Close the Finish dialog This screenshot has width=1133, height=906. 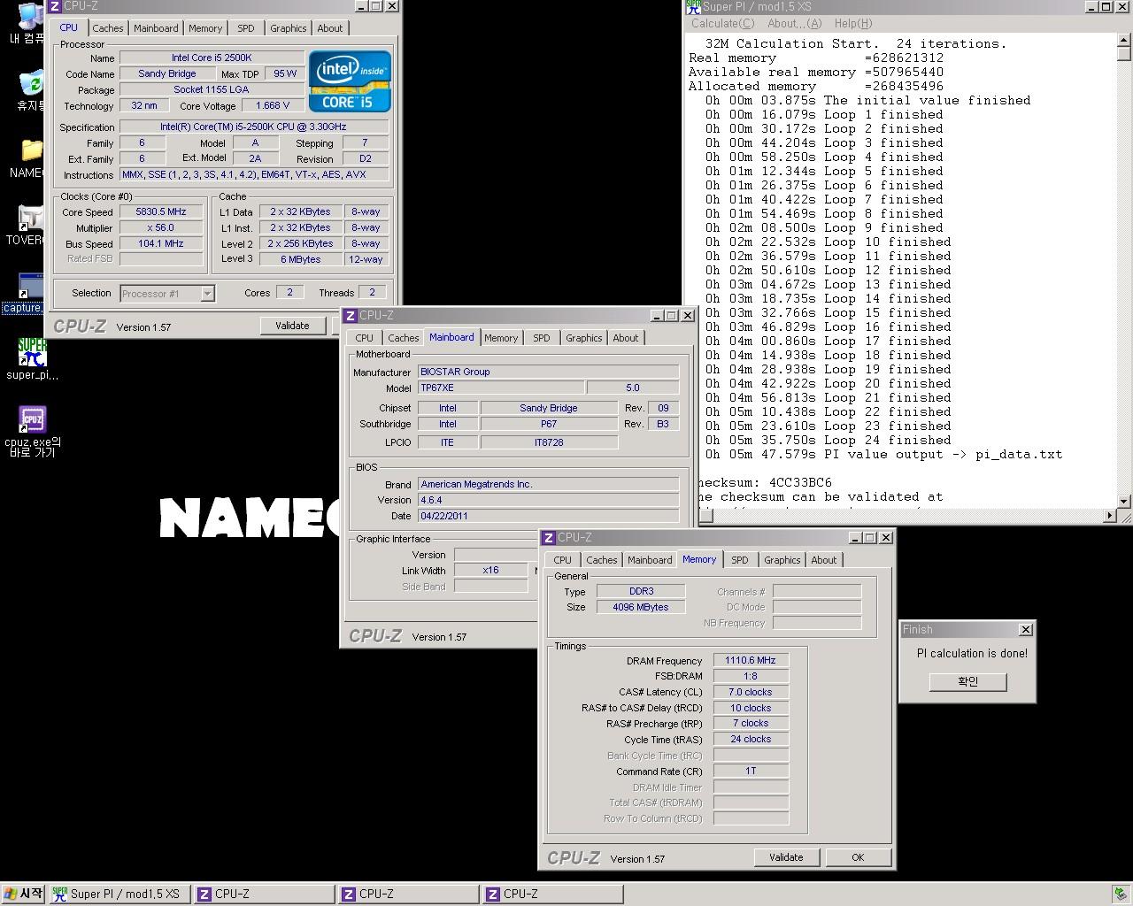[1025, 630]
